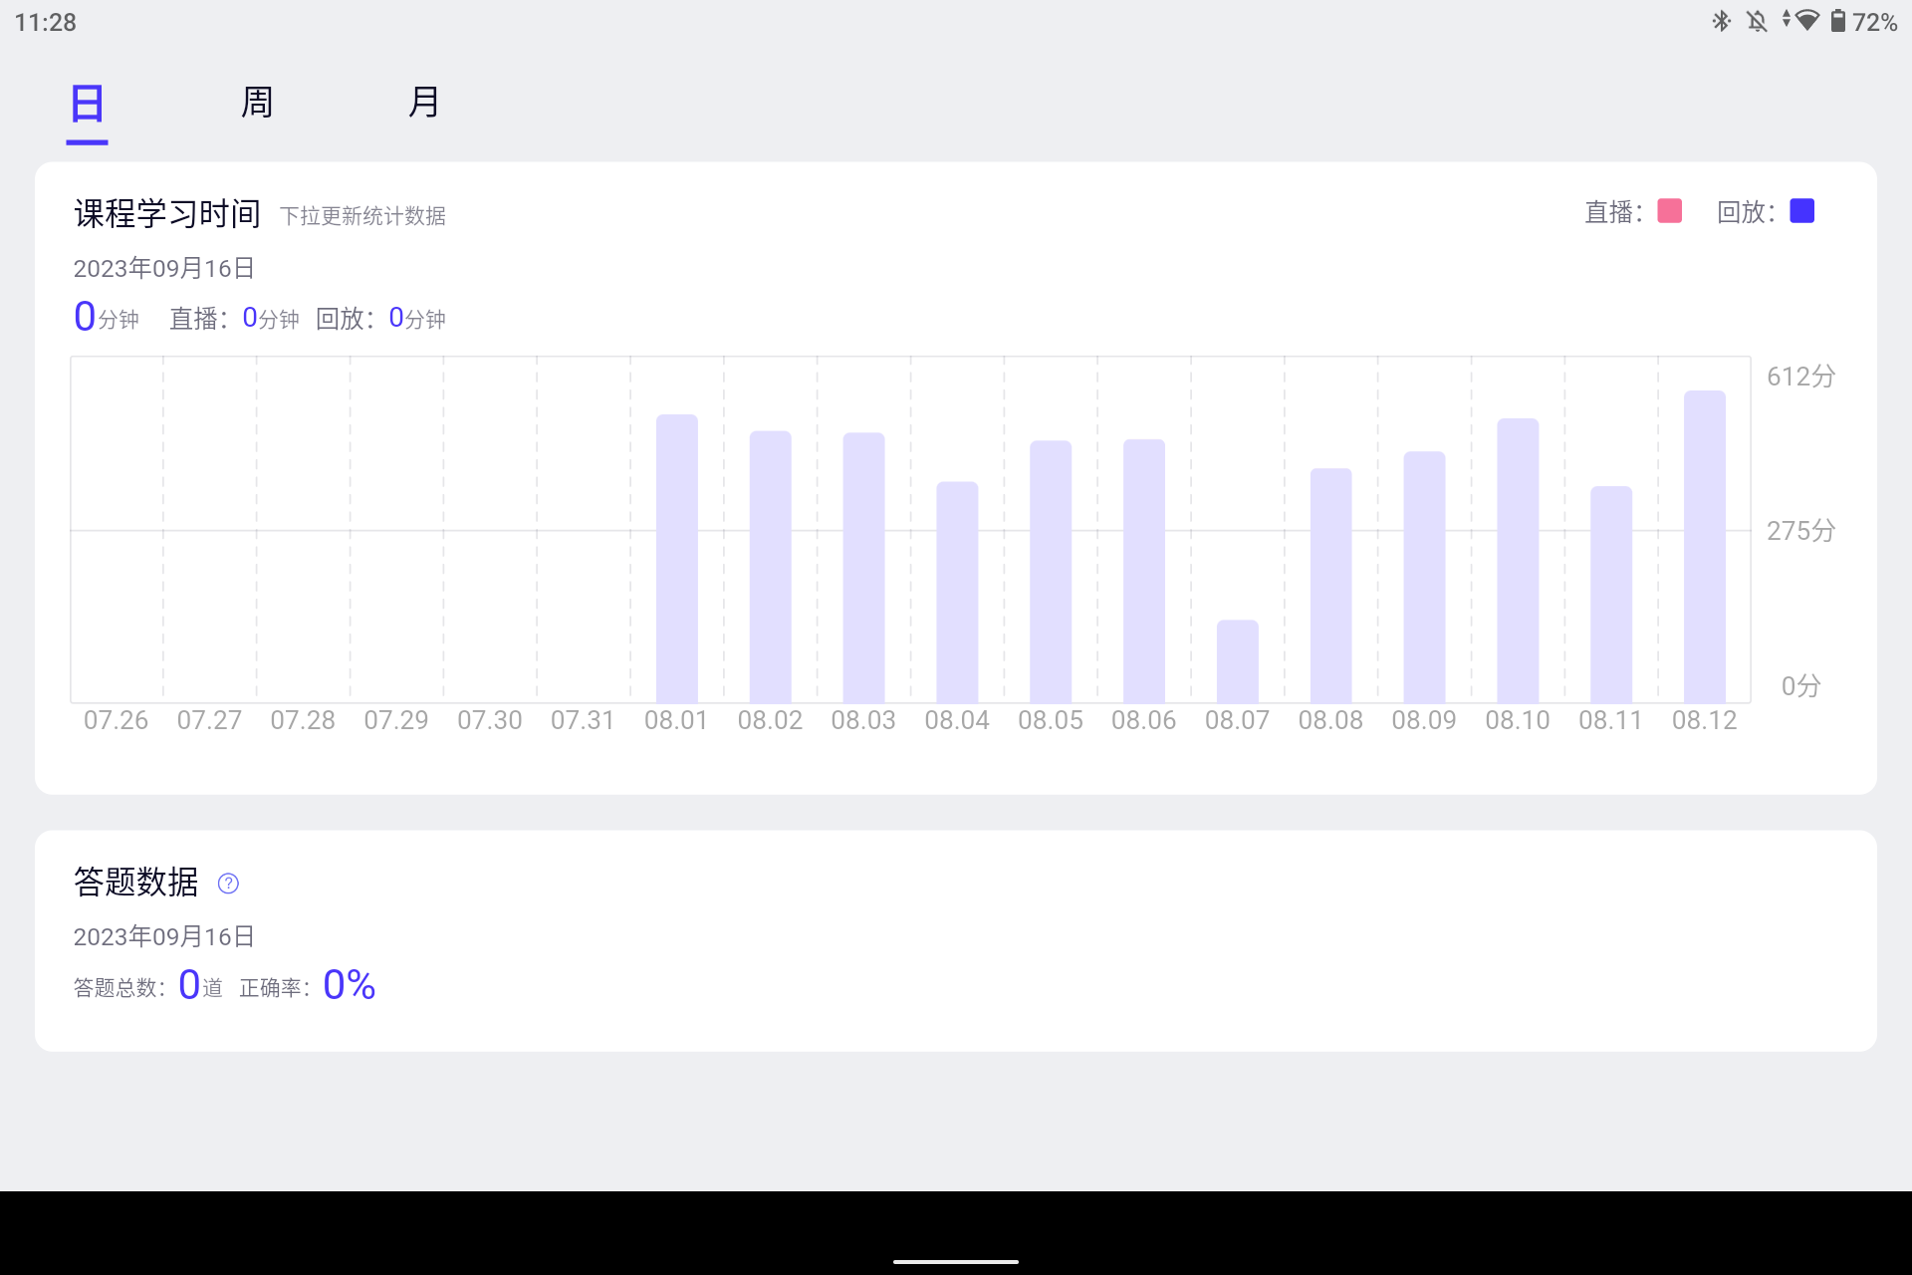Click the 07.30 axis date label
The width and height of the screenshot is (1912, 1275).
(x=490, y=720)
